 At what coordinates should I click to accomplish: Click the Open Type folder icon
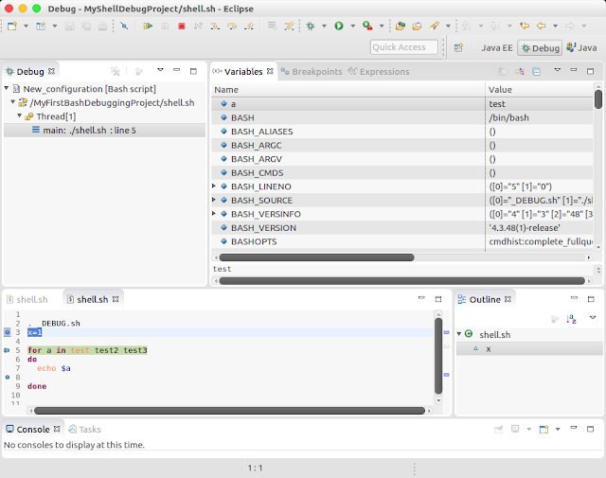pyautogui.click(x=401, y=26)
